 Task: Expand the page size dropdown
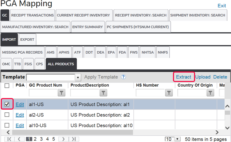(177, 139)
